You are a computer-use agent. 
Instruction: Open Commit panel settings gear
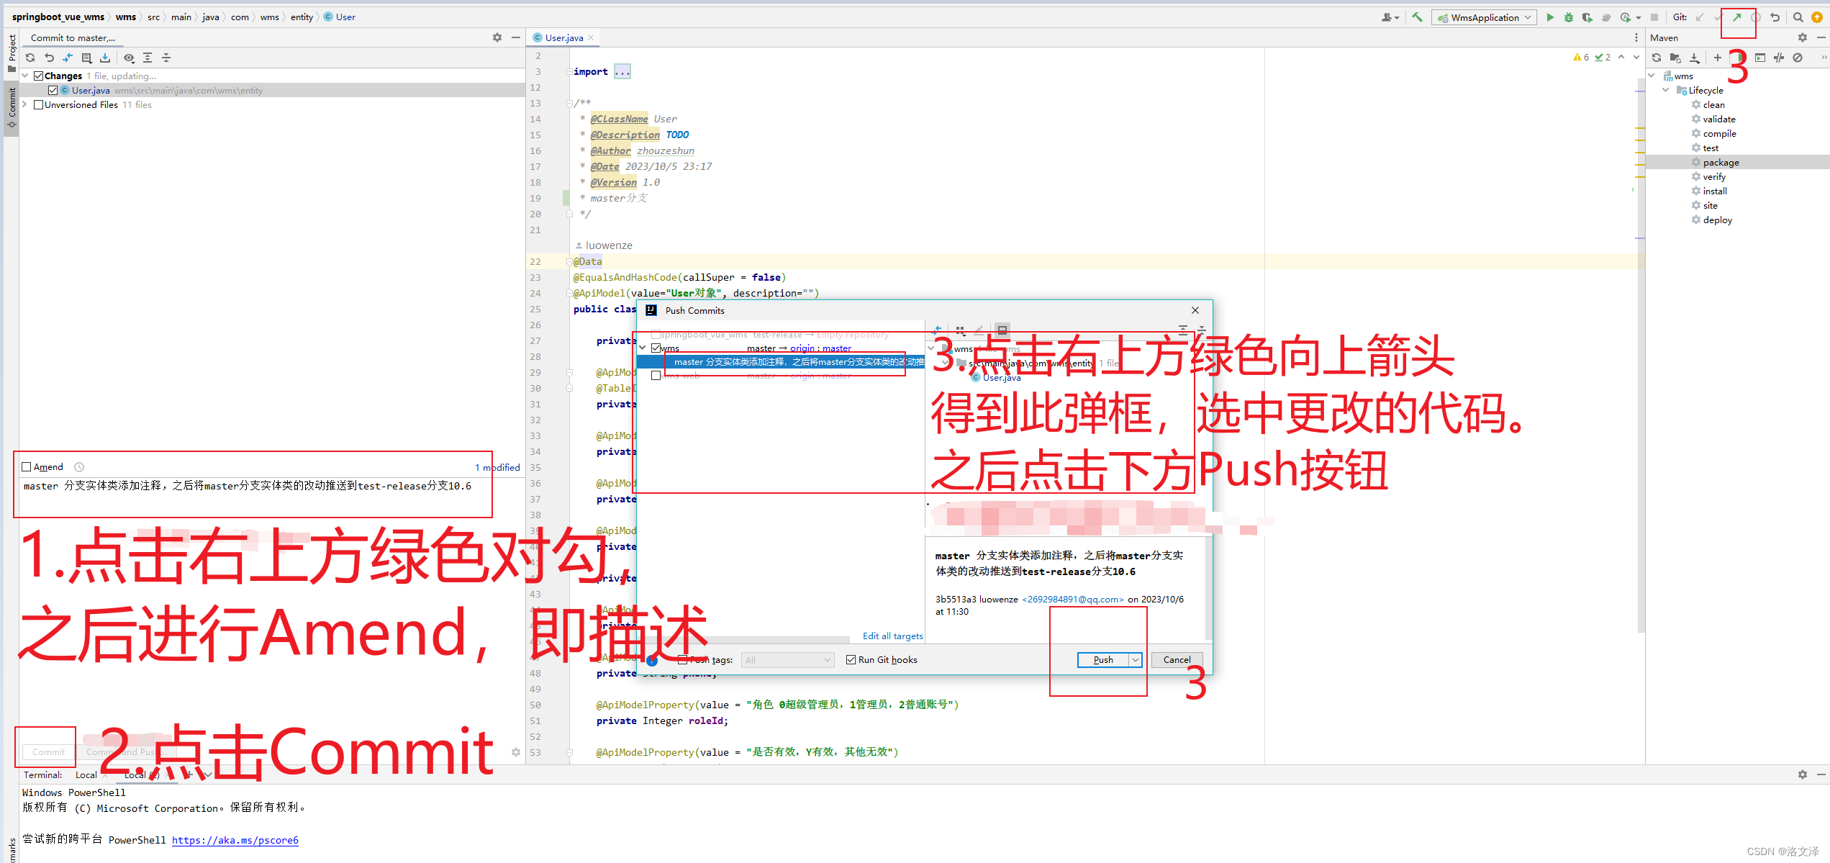pos(497,37)
